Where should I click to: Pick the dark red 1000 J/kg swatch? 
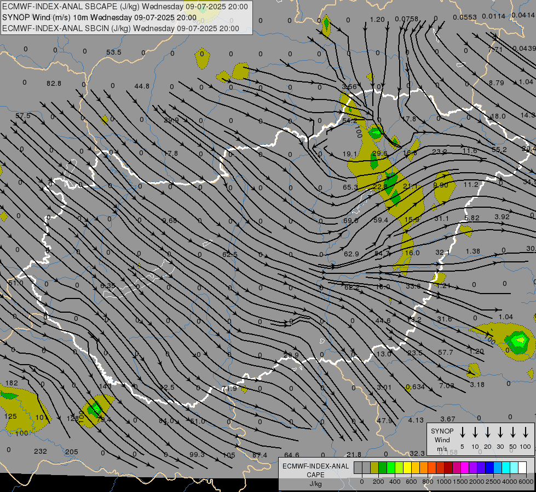click(x=448, y=468)
